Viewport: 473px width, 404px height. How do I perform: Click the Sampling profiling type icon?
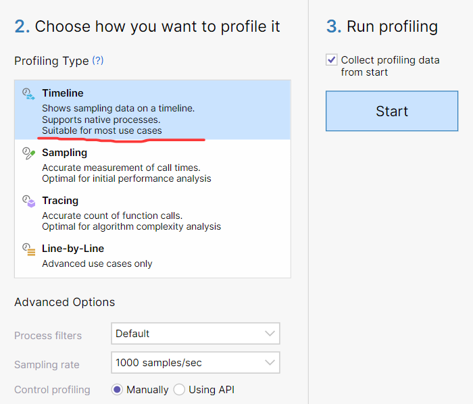28,153
